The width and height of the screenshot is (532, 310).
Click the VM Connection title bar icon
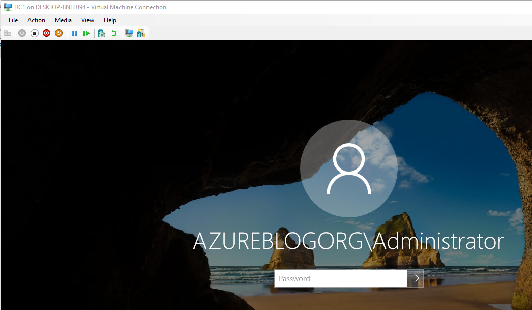pos(8,7)
